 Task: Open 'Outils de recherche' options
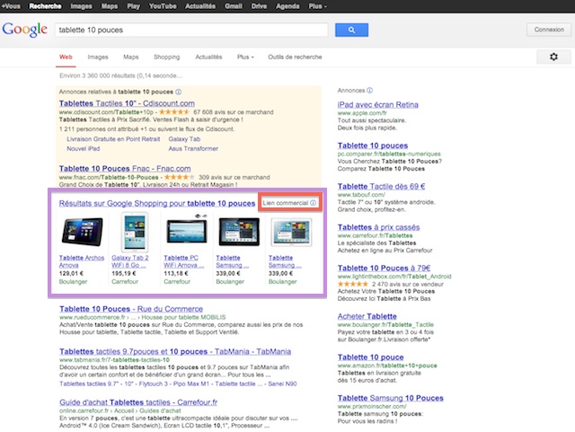pyautogui.click(x=295, y=57)
